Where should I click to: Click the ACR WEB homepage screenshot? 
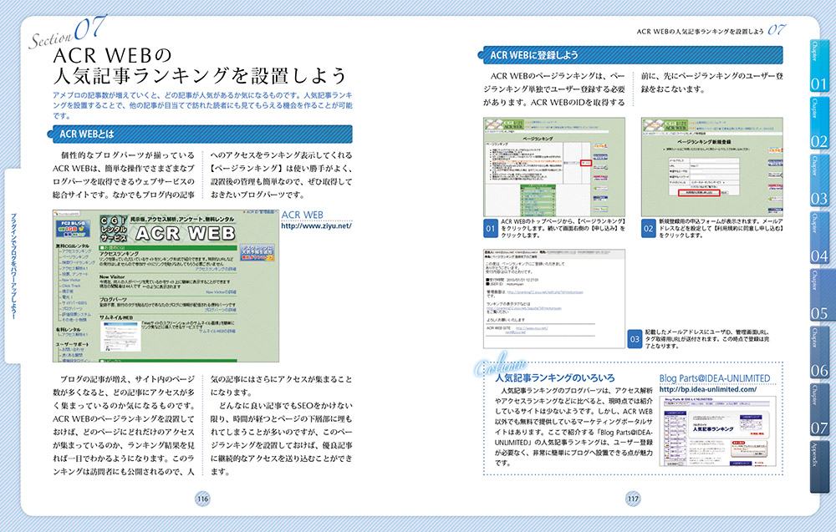166,286
